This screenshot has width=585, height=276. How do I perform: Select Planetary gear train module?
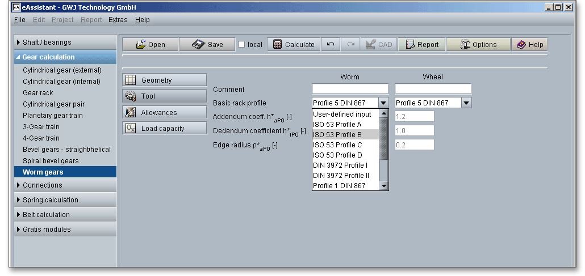pyautogui.click(x=53, y=116)
